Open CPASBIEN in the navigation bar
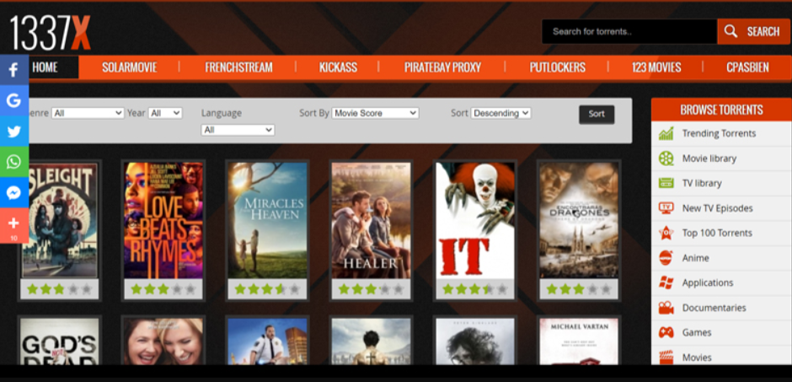The image size is (792, 382). pyautogui.click(x=747, y=67)
